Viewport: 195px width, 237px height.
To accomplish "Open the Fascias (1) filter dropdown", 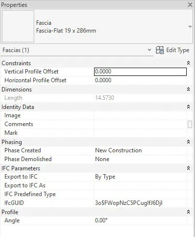I will [x=149, y=50].
